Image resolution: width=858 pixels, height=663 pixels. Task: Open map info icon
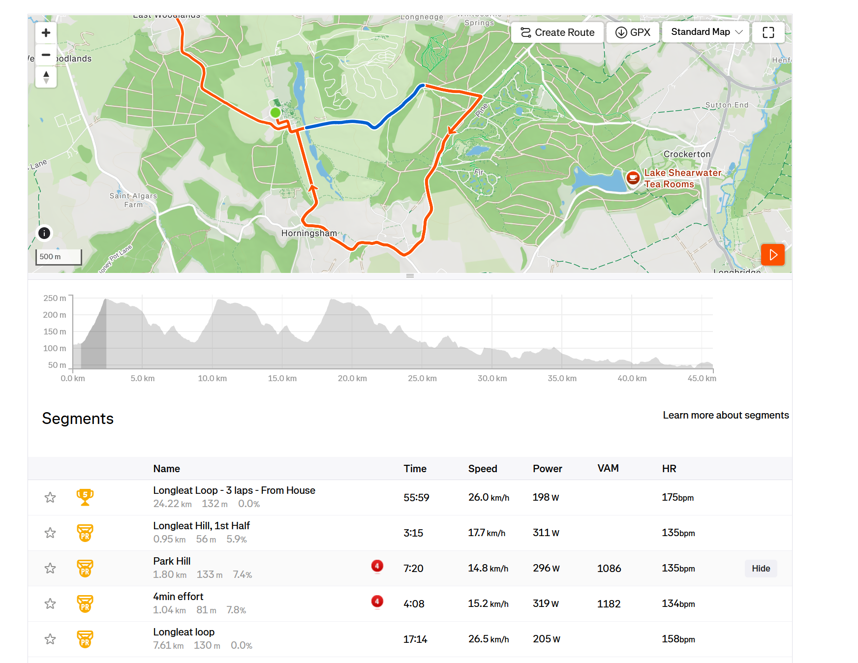44,233
